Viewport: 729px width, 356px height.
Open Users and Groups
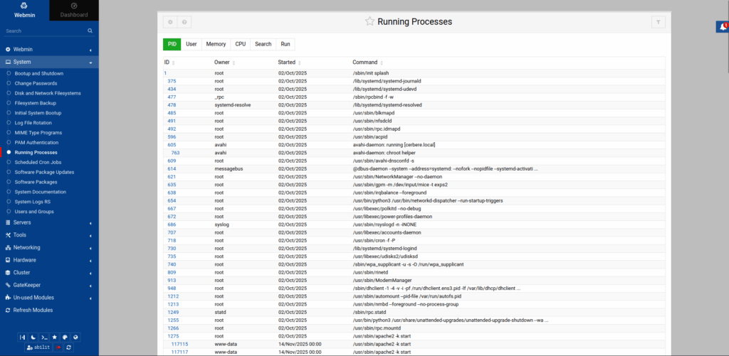point(34,212)
